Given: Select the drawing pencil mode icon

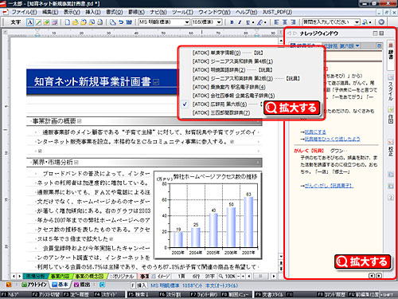Looking at the screenshot, I should [x=38, y=22].
